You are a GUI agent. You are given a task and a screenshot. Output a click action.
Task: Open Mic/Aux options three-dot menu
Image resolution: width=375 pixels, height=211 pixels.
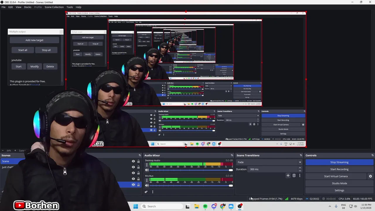tap(147, 181)
